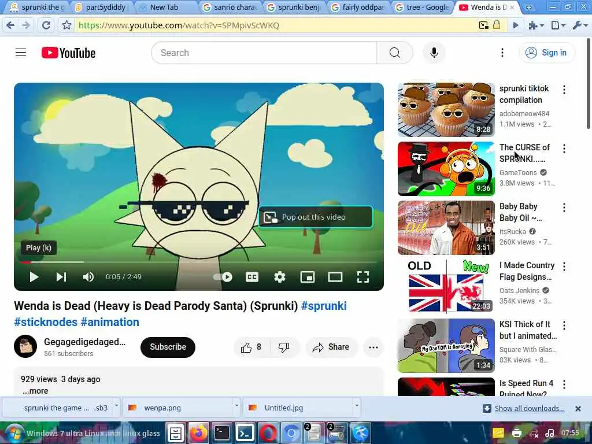Open options for I Made Country Flag Designs
This screenshot has width=592, height=444.
[x=564, y=266]
